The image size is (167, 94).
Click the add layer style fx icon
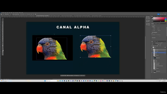coord(159,79)
